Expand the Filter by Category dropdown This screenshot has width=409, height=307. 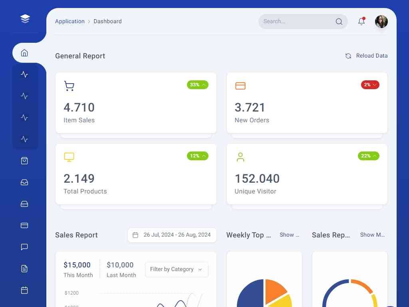176,269
